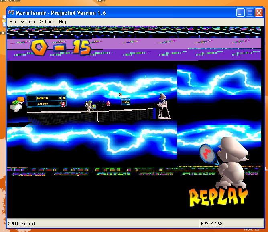Screen dimensions: 268x232
Task: Click the player standing at the net
Action: pos(89,106)
